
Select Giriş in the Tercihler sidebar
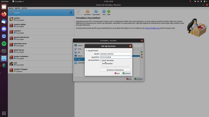(79, 49)
